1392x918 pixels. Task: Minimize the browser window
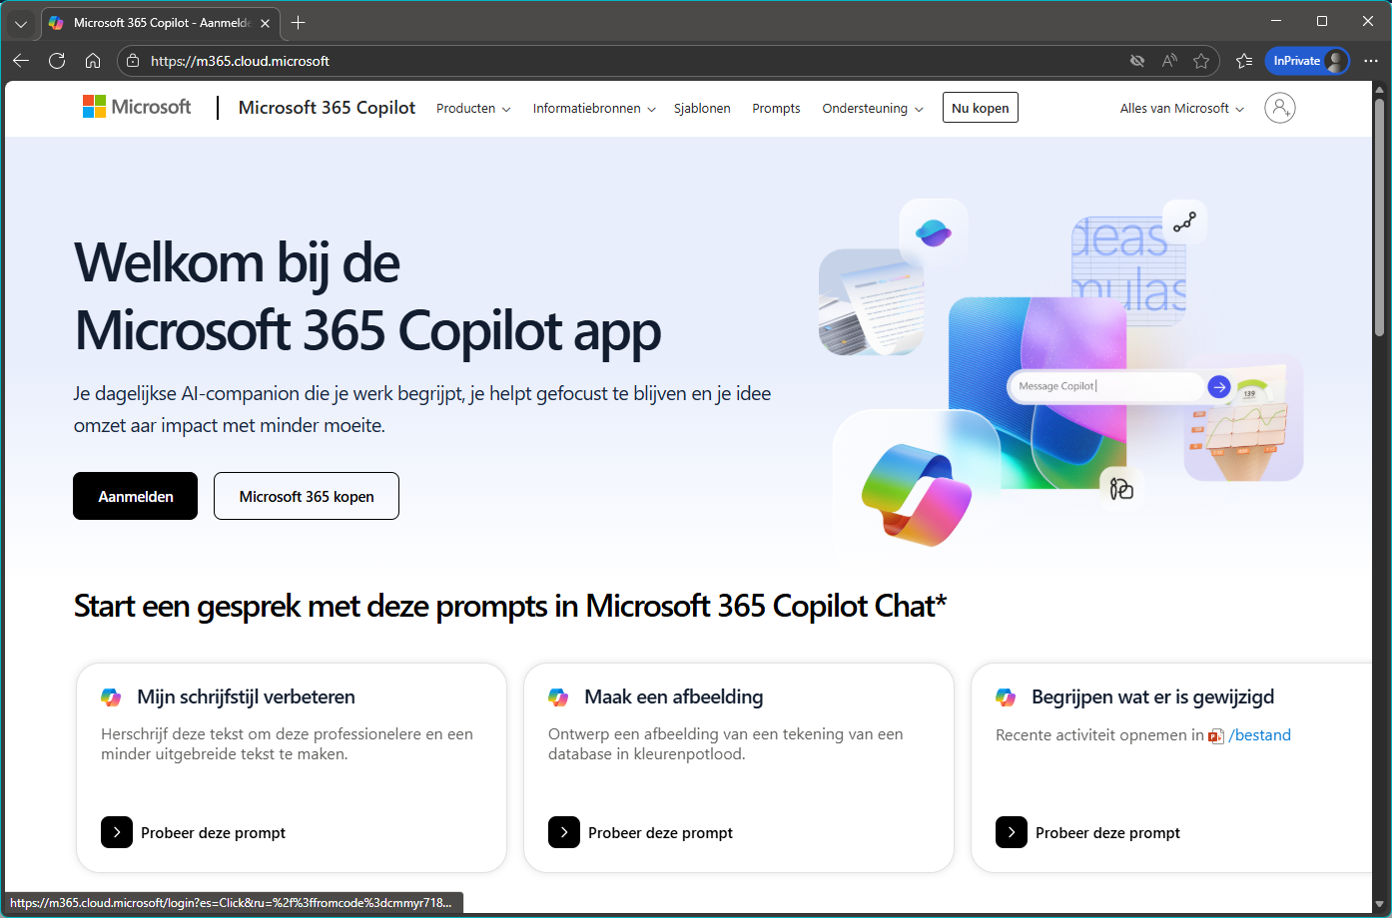click(x=1276, y=21)
